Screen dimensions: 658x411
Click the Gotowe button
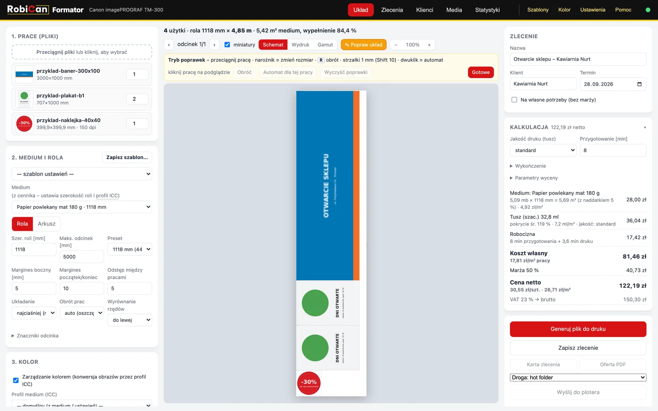pos(481,72)
